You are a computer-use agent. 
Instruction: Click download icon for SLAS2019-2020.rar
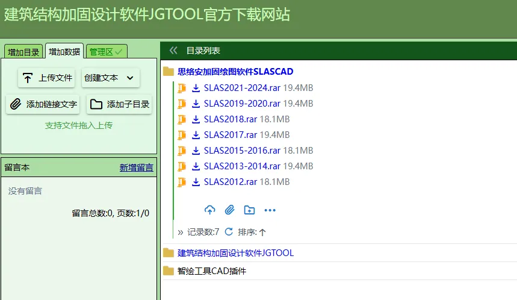coord(196,104)
